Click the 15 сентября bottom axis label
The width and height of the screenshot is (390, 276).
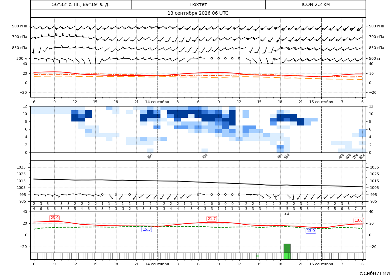321,264
